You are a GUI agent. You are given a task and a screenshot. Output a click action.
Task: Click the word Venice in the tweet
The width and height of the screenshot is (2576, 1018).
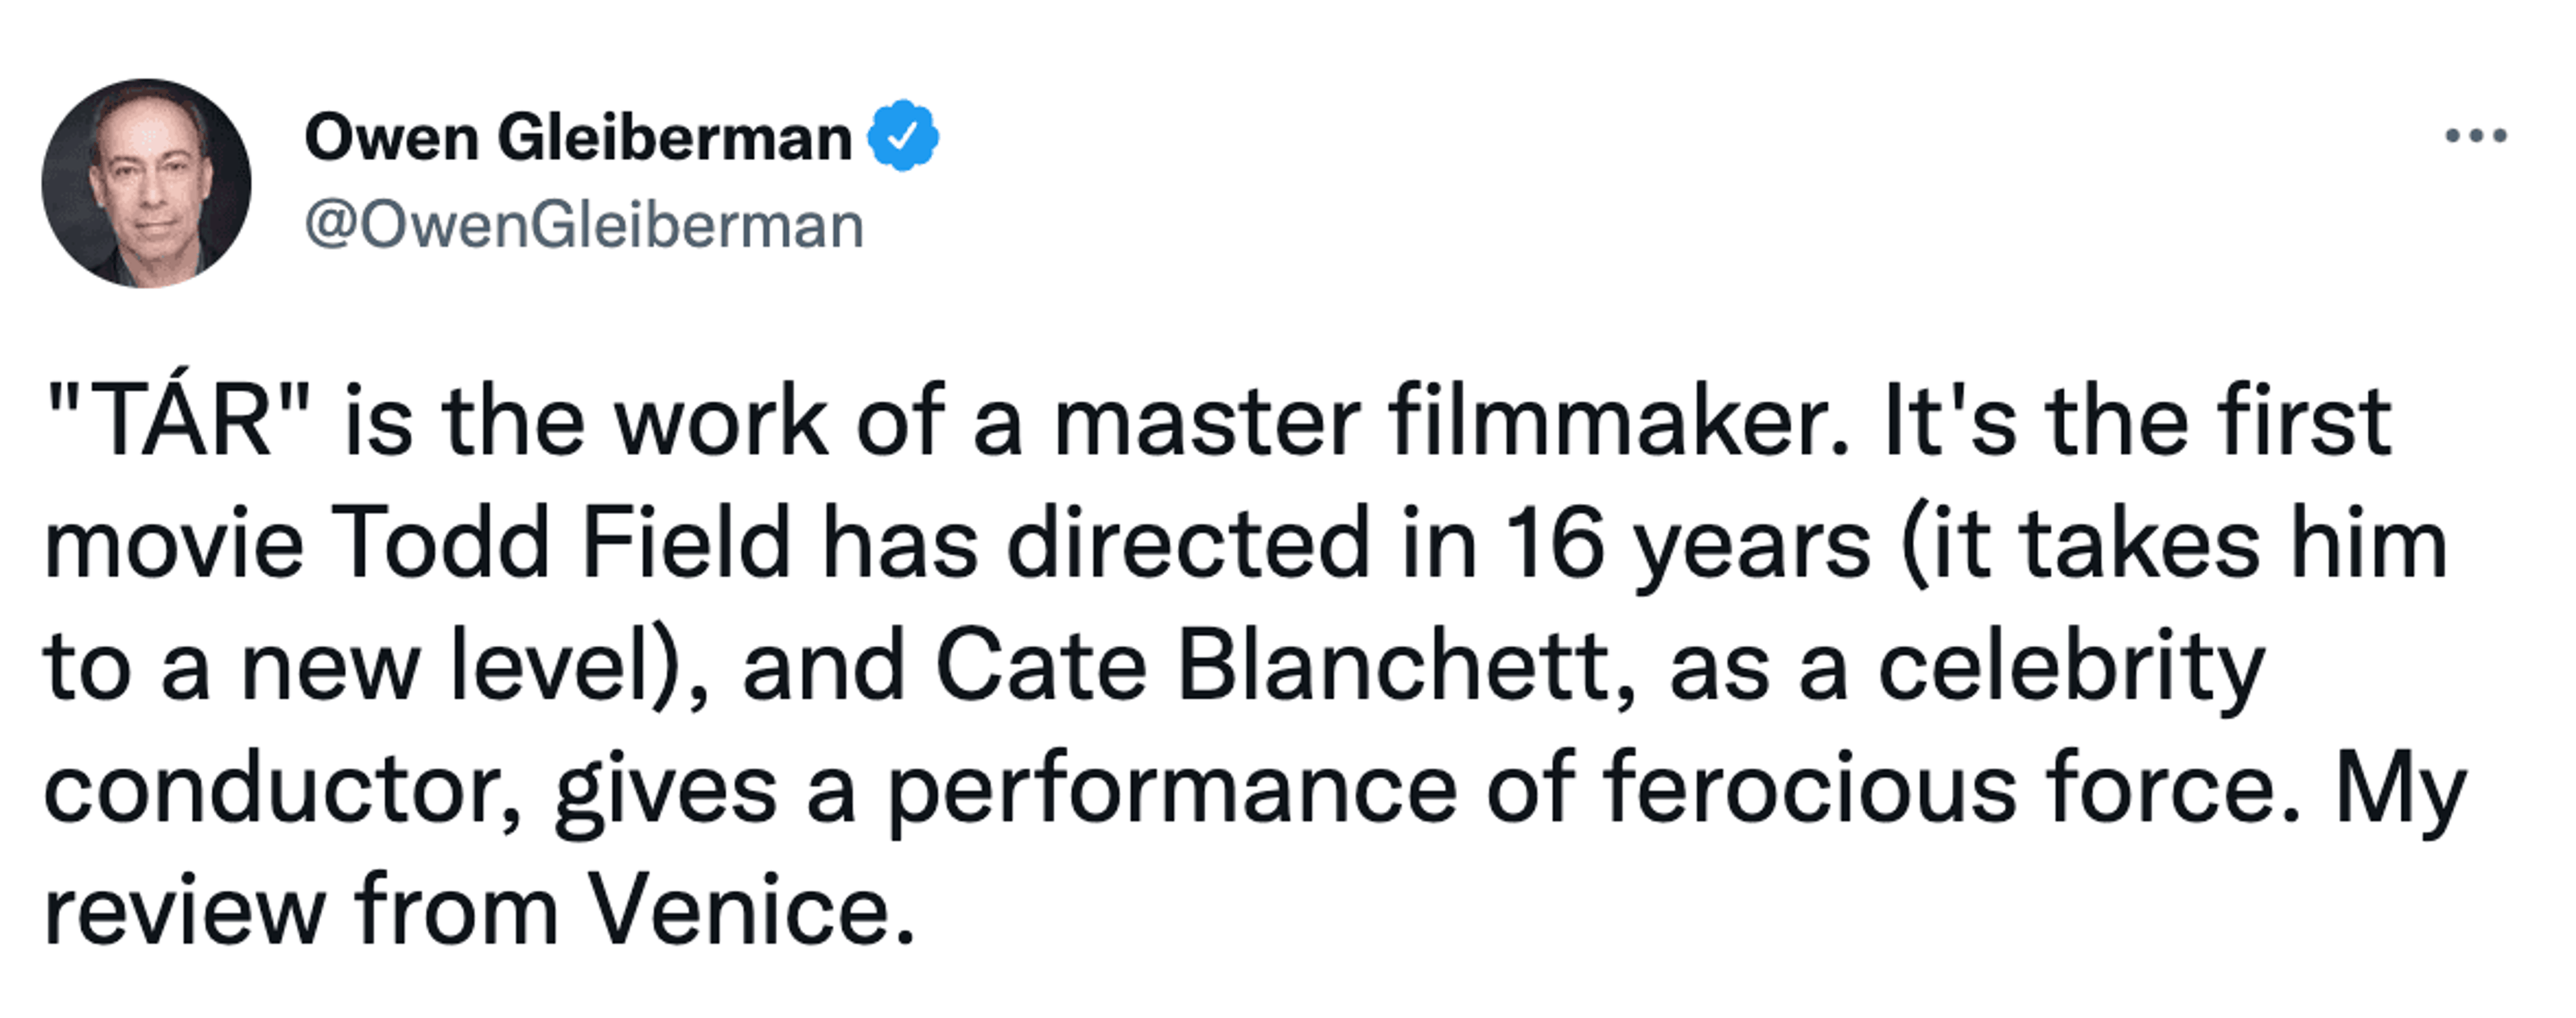pos(750,910)
